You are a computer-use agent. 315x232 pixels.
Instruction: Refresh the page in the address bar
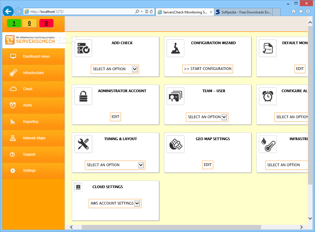tap(151, 11)
